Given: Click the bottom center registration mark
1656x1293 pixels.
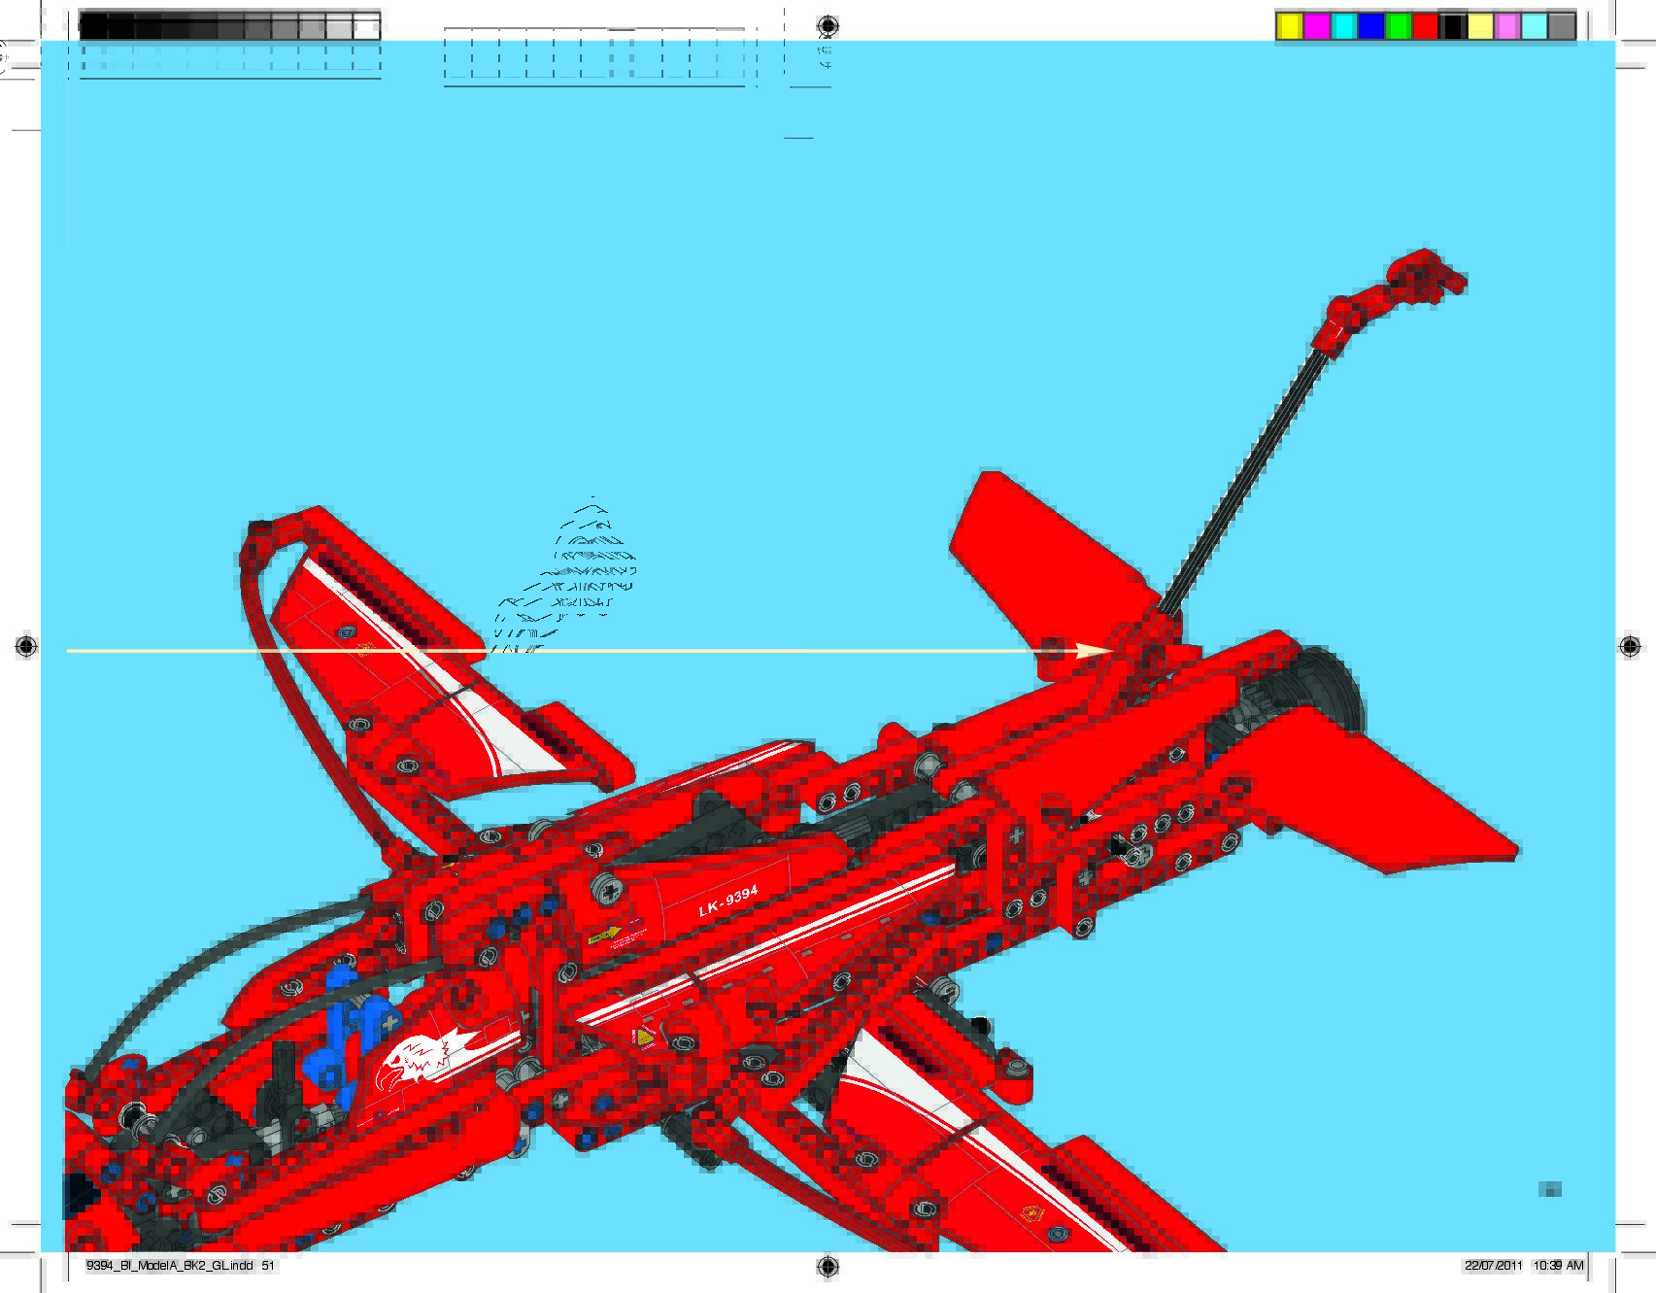Looking at the screenshot, I should point(827,1265).
